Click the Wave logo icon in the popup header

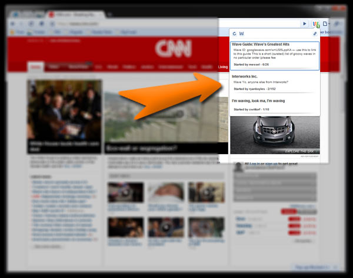pos(242,34)
